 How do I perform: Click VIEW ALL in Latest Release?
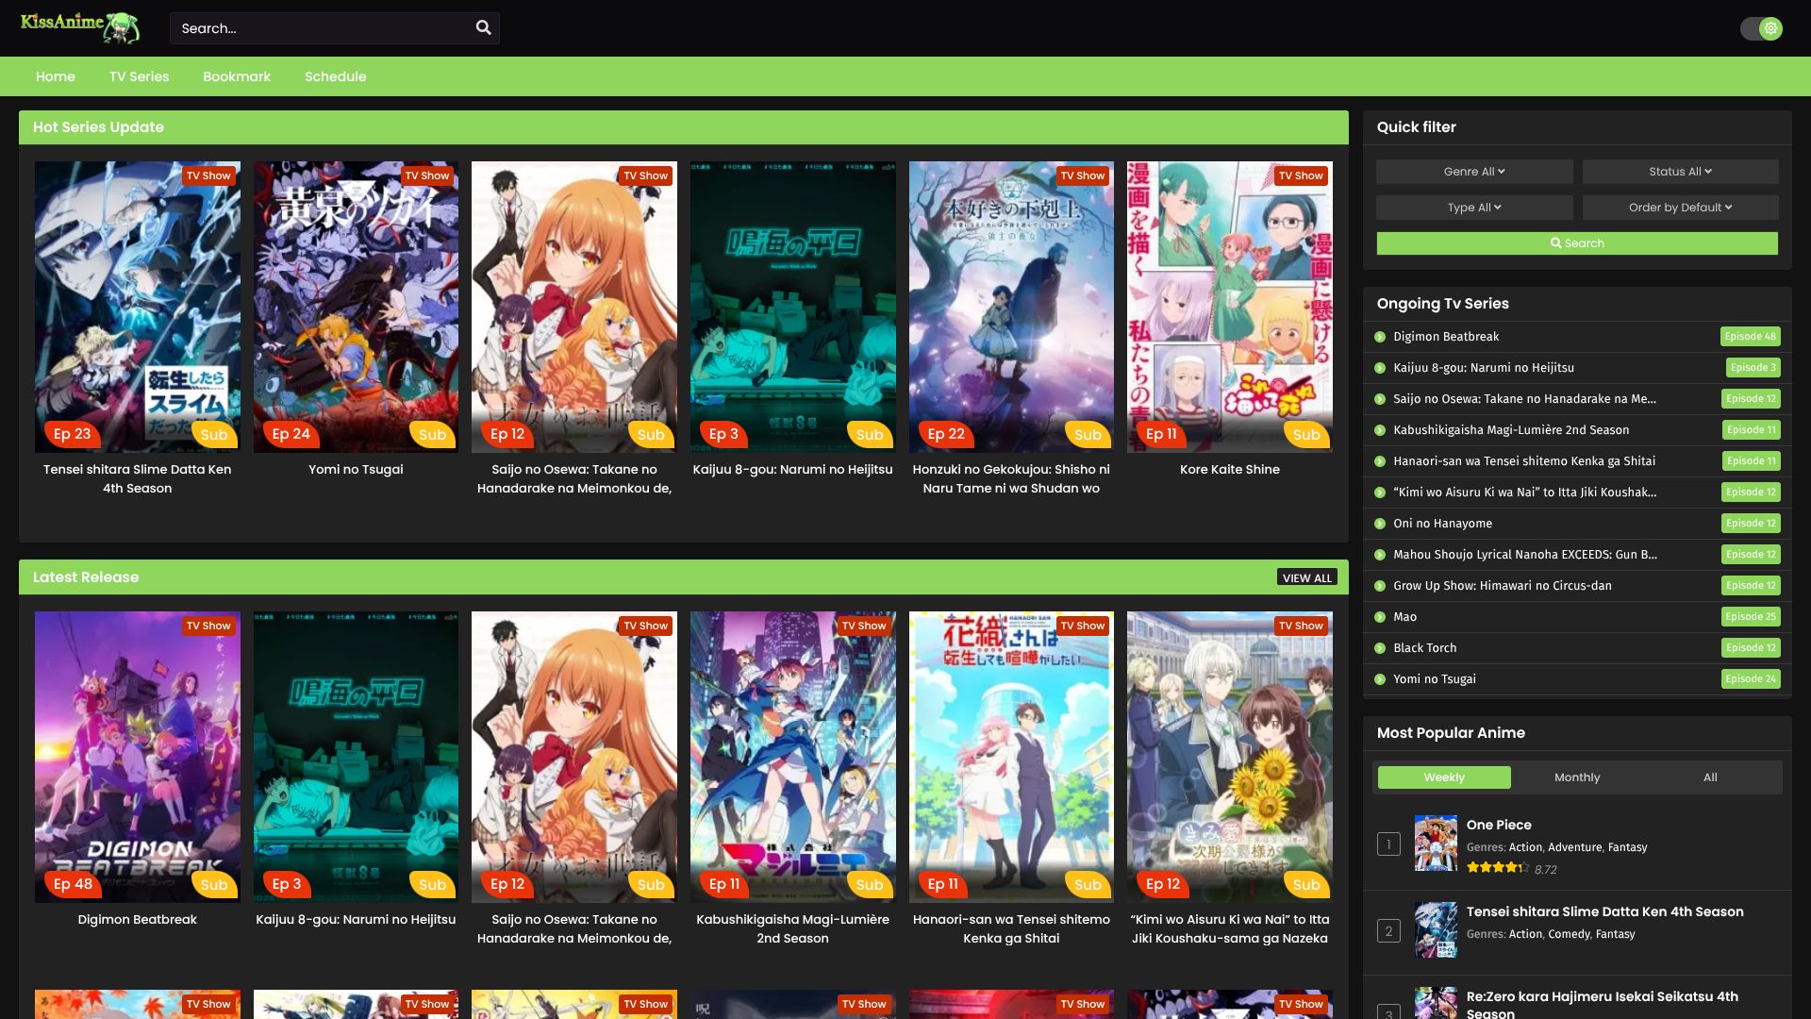coord(1307,577)
